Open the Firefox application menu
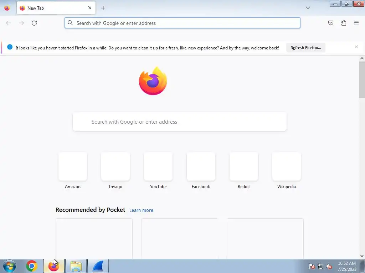365x273 pixels. 356,23
